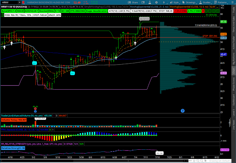The height and width of the screenshot is (163, 236).
Task: Open the Trade sidebar tab
Action: click(233, 10)
